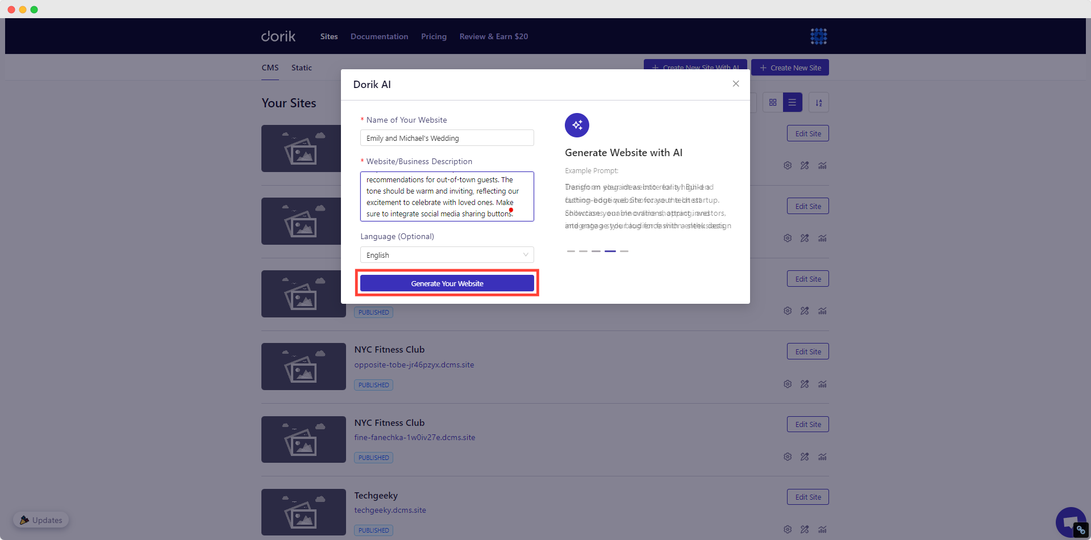Click into the Website/Business Description textarea
The height and width of the screenshot is (540, 1091).
pos(447,196)
